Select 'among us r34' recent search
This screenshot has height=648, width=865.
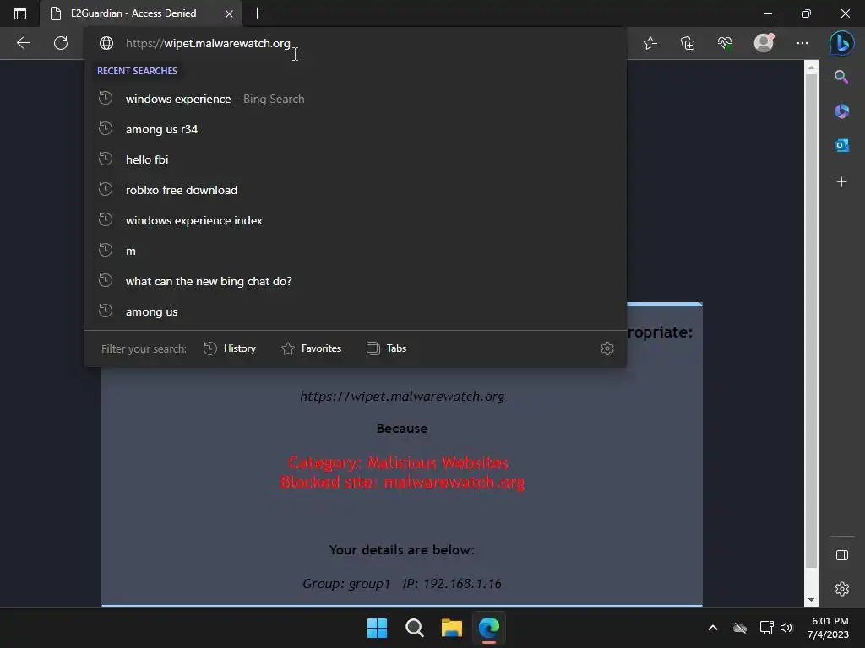click(356, 129)
